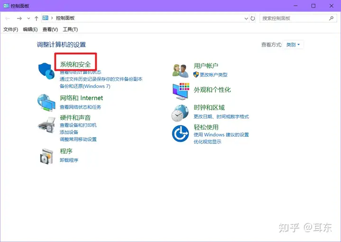Maximize the Control Panel window
Viewport: 341px width, 242px height.
point(314,6)
